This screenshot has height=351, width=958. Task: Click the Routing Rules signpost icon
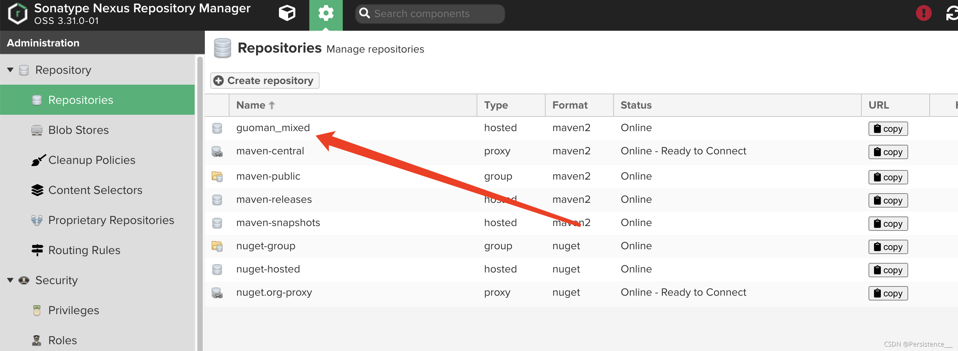point(37,250)
